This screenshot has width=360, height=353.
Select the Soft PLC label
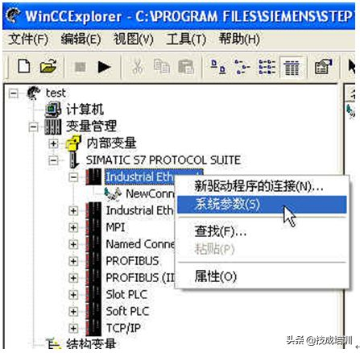click(x=127, y=311)
